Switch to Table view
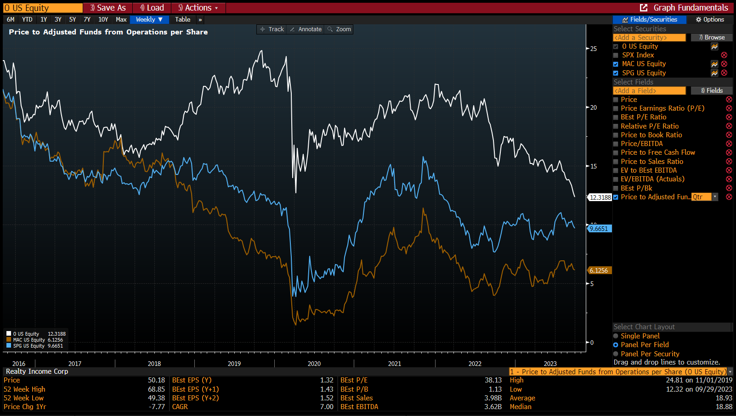This screenshot has width=736, height=416. pyautogui.click(x=182, y=20)
